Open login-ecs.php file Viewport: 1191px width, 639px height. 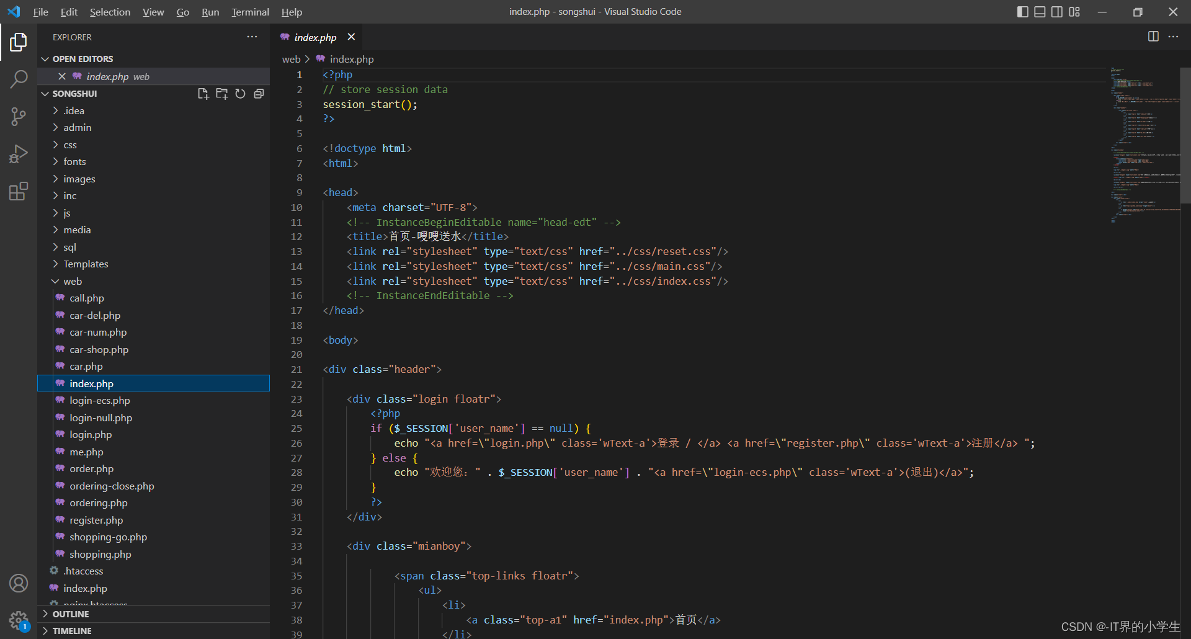click(153, 401)
